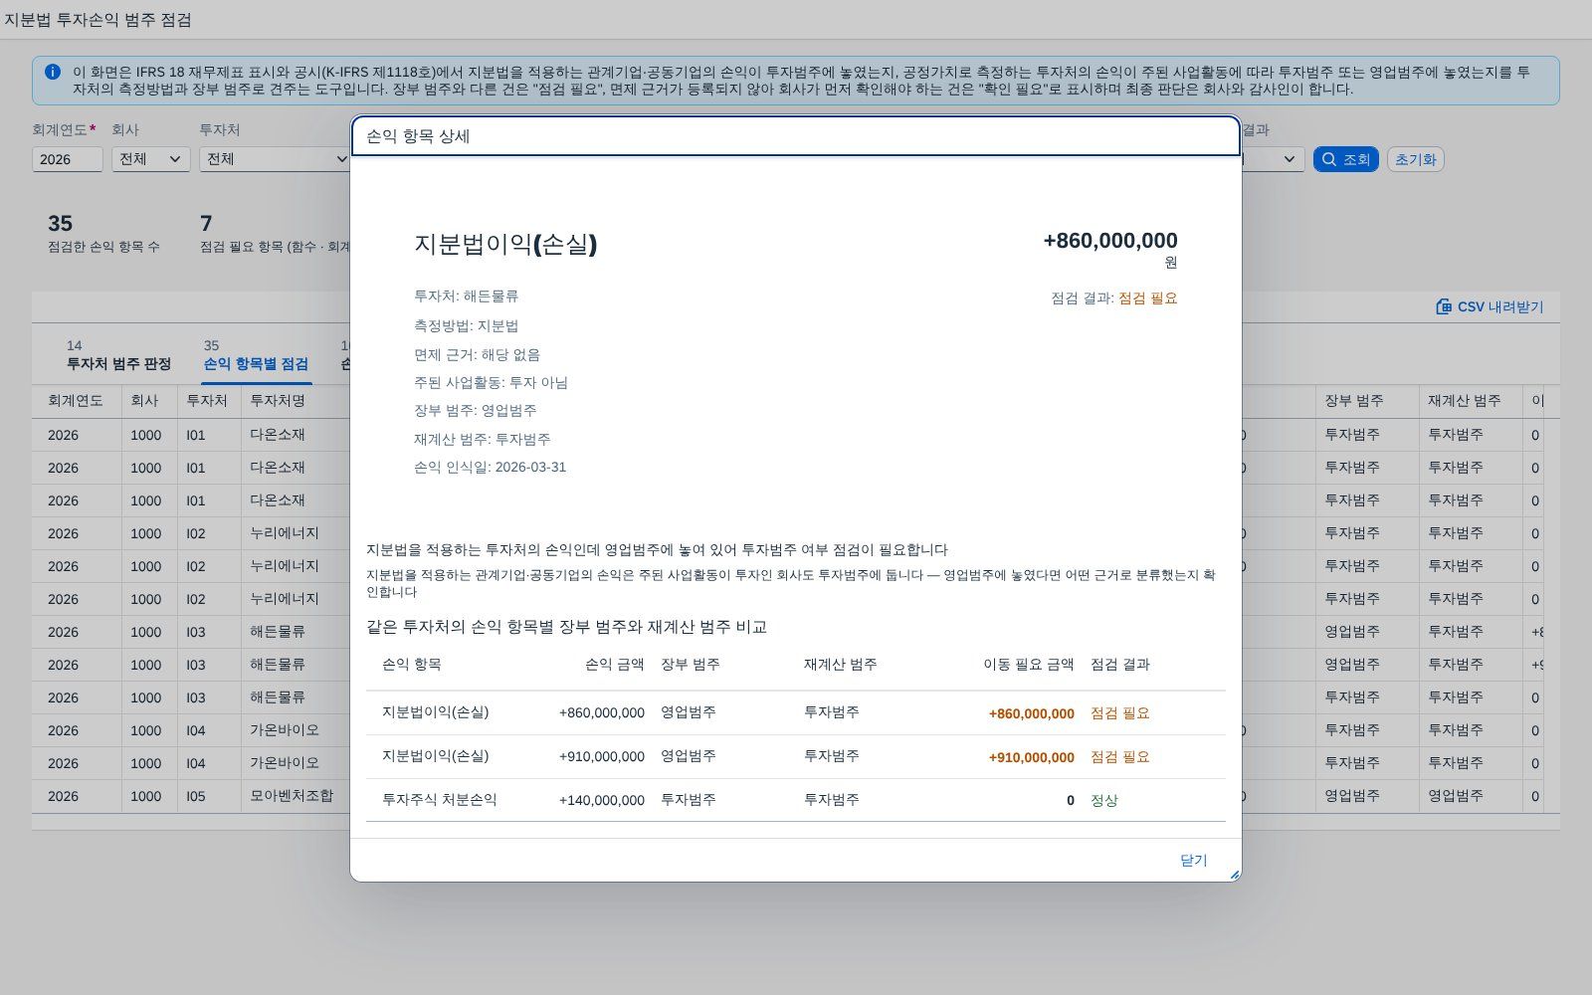This screenshot has height=995, width=1592.
Task: Click 면제 근거: 해당 없음 line
Action: (x=477, y=354)
